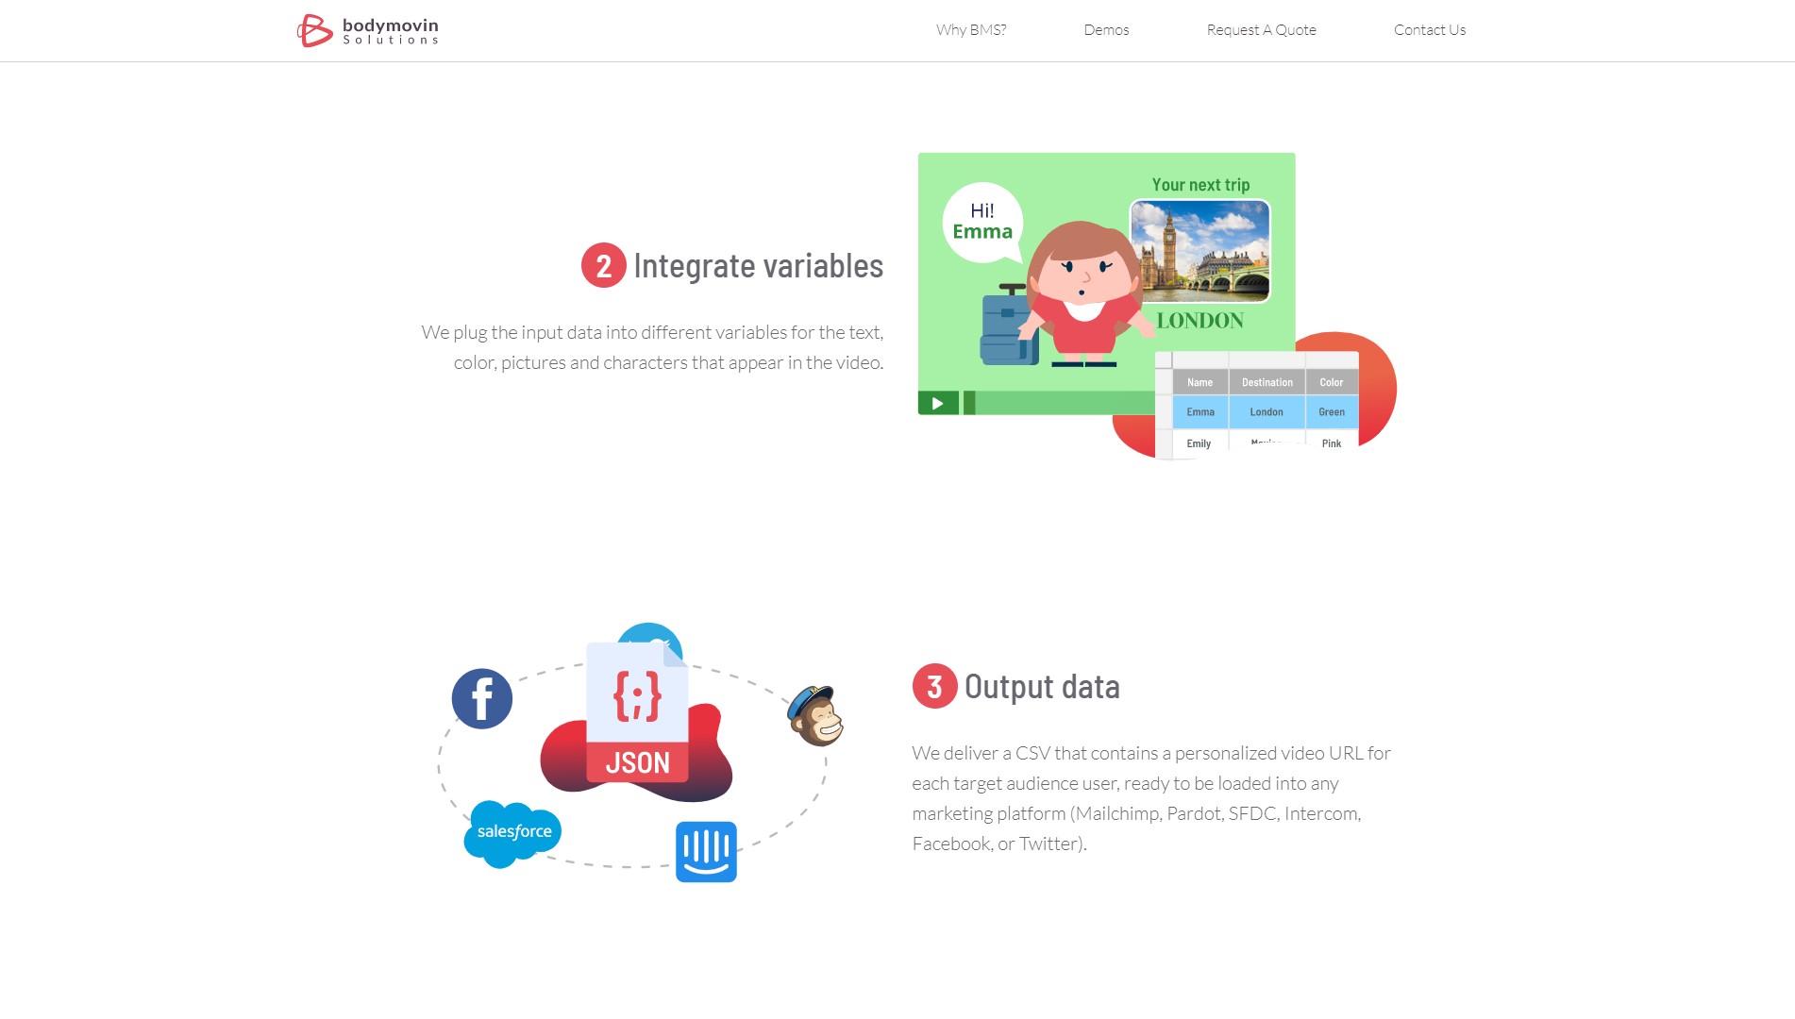Image resolution: width=1795 pixels, height=1019 pixels.
Task: Open the Request A Quote link
Action: pos(1261,30)
